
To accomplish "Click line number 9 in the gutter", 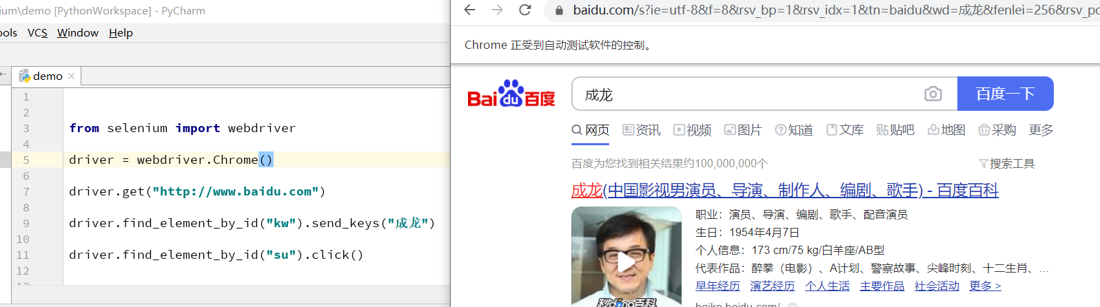I will pos(26,223).
